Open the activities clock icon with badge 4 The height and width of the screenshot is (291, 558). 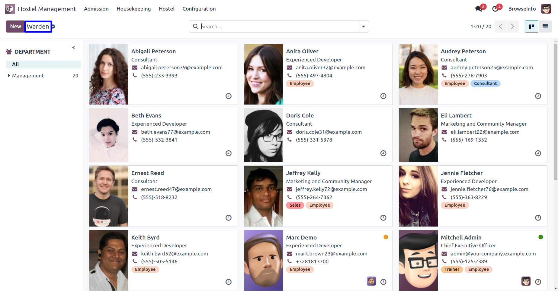(495, 9)
